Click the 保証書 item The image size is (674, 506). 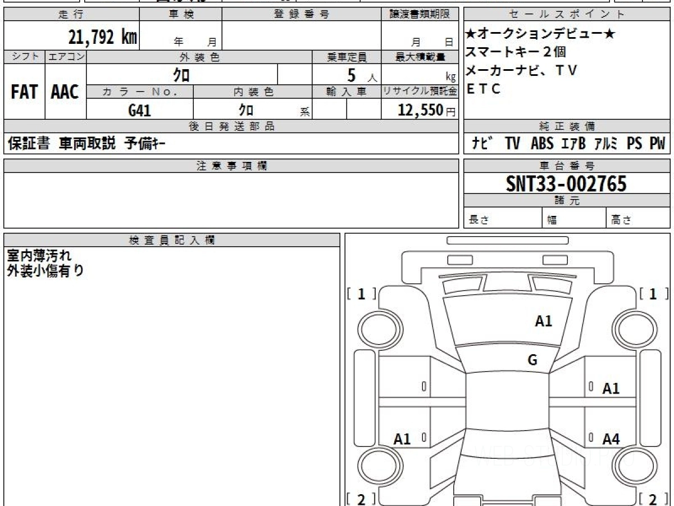[29, 144]
